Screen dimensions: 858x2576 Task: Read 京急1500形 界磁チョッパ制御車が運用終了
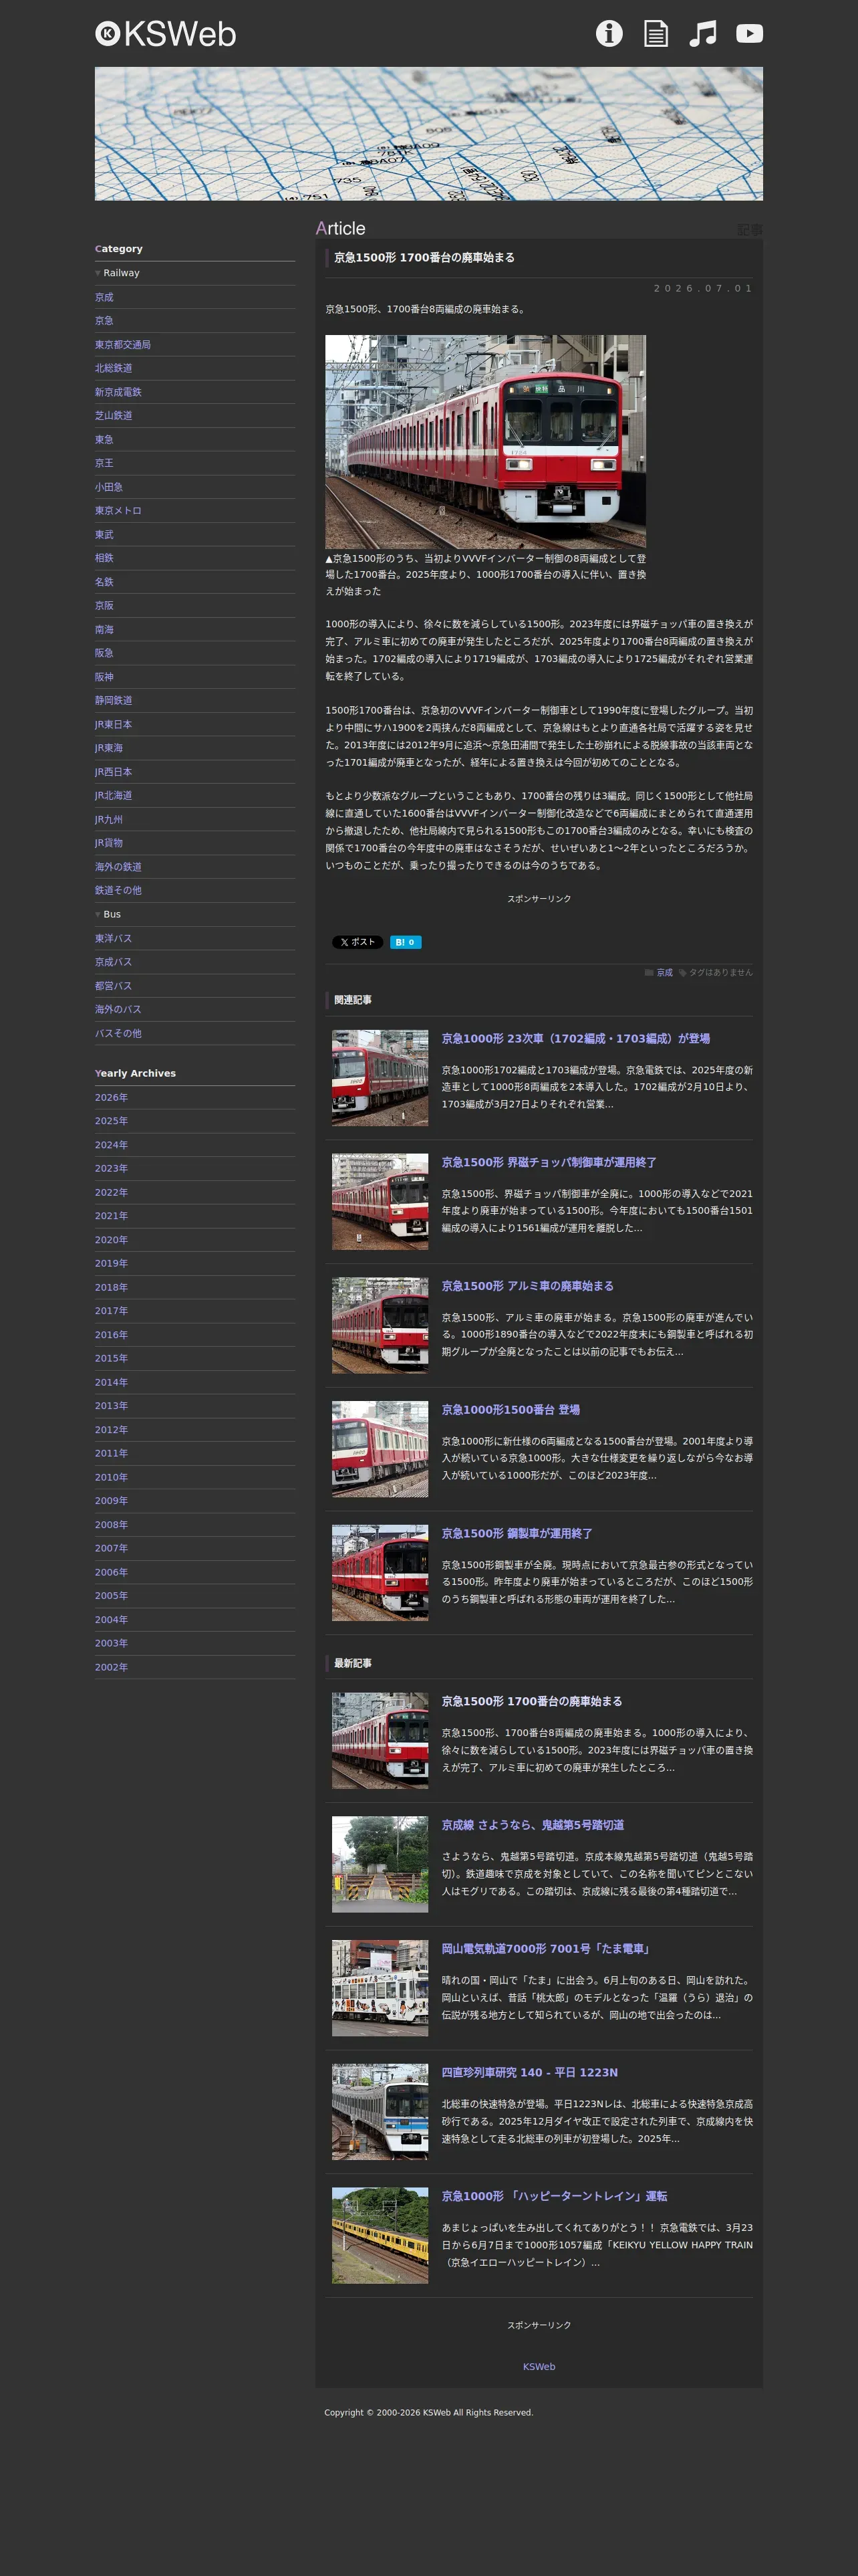pos(549,1163)
